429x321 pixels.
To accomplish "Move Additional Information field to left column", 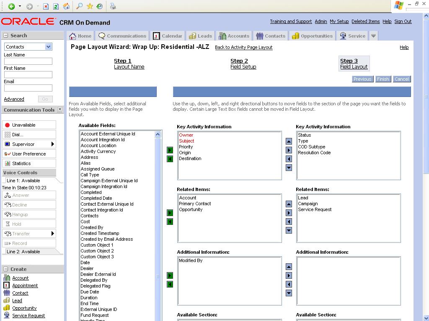I will 289,284.
